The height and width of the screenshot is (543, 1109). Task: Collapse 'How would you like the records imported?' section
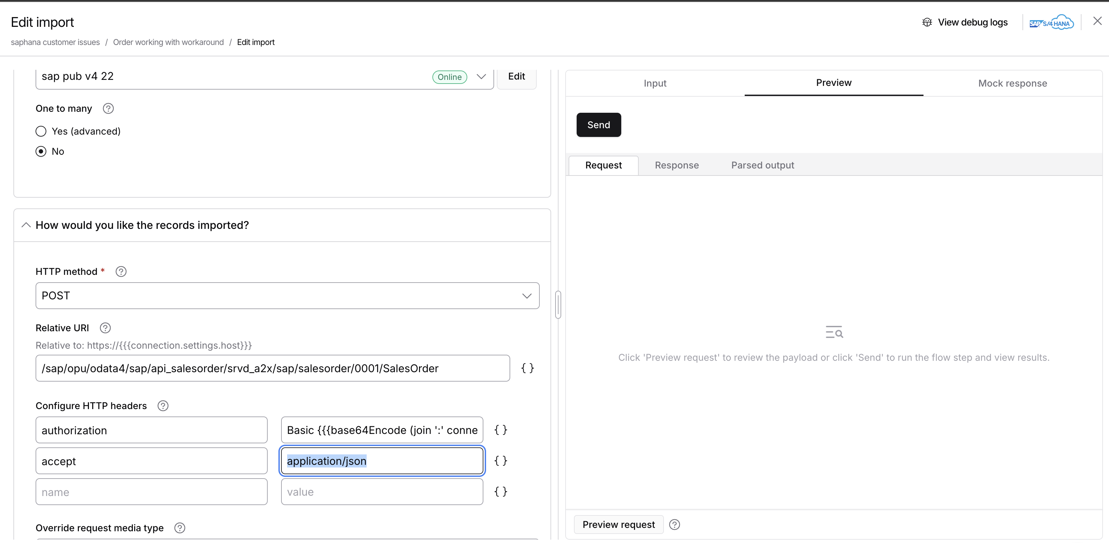26,225
